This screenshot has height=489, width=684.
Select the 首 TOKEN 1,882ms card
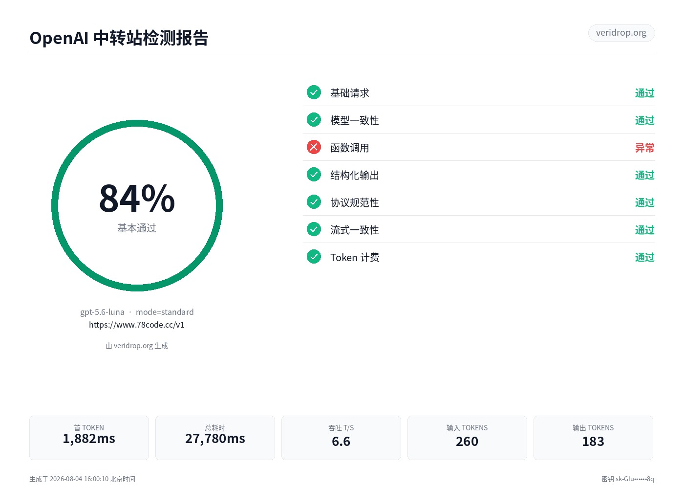pos(89,438)
